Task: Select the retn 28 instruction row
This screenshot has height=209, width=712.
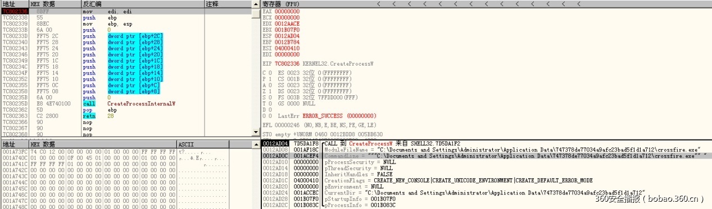Action: click(126, 115)
